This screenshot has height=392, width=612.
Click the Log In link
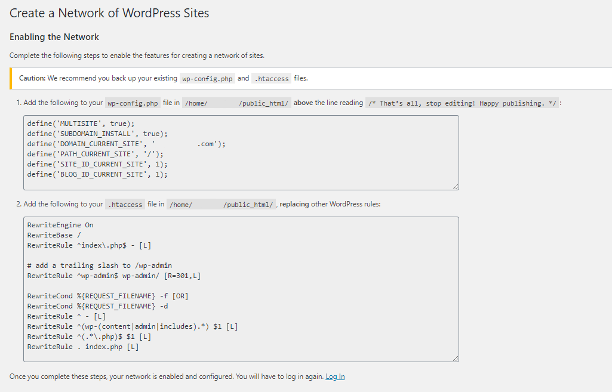[x=334, y=376]
